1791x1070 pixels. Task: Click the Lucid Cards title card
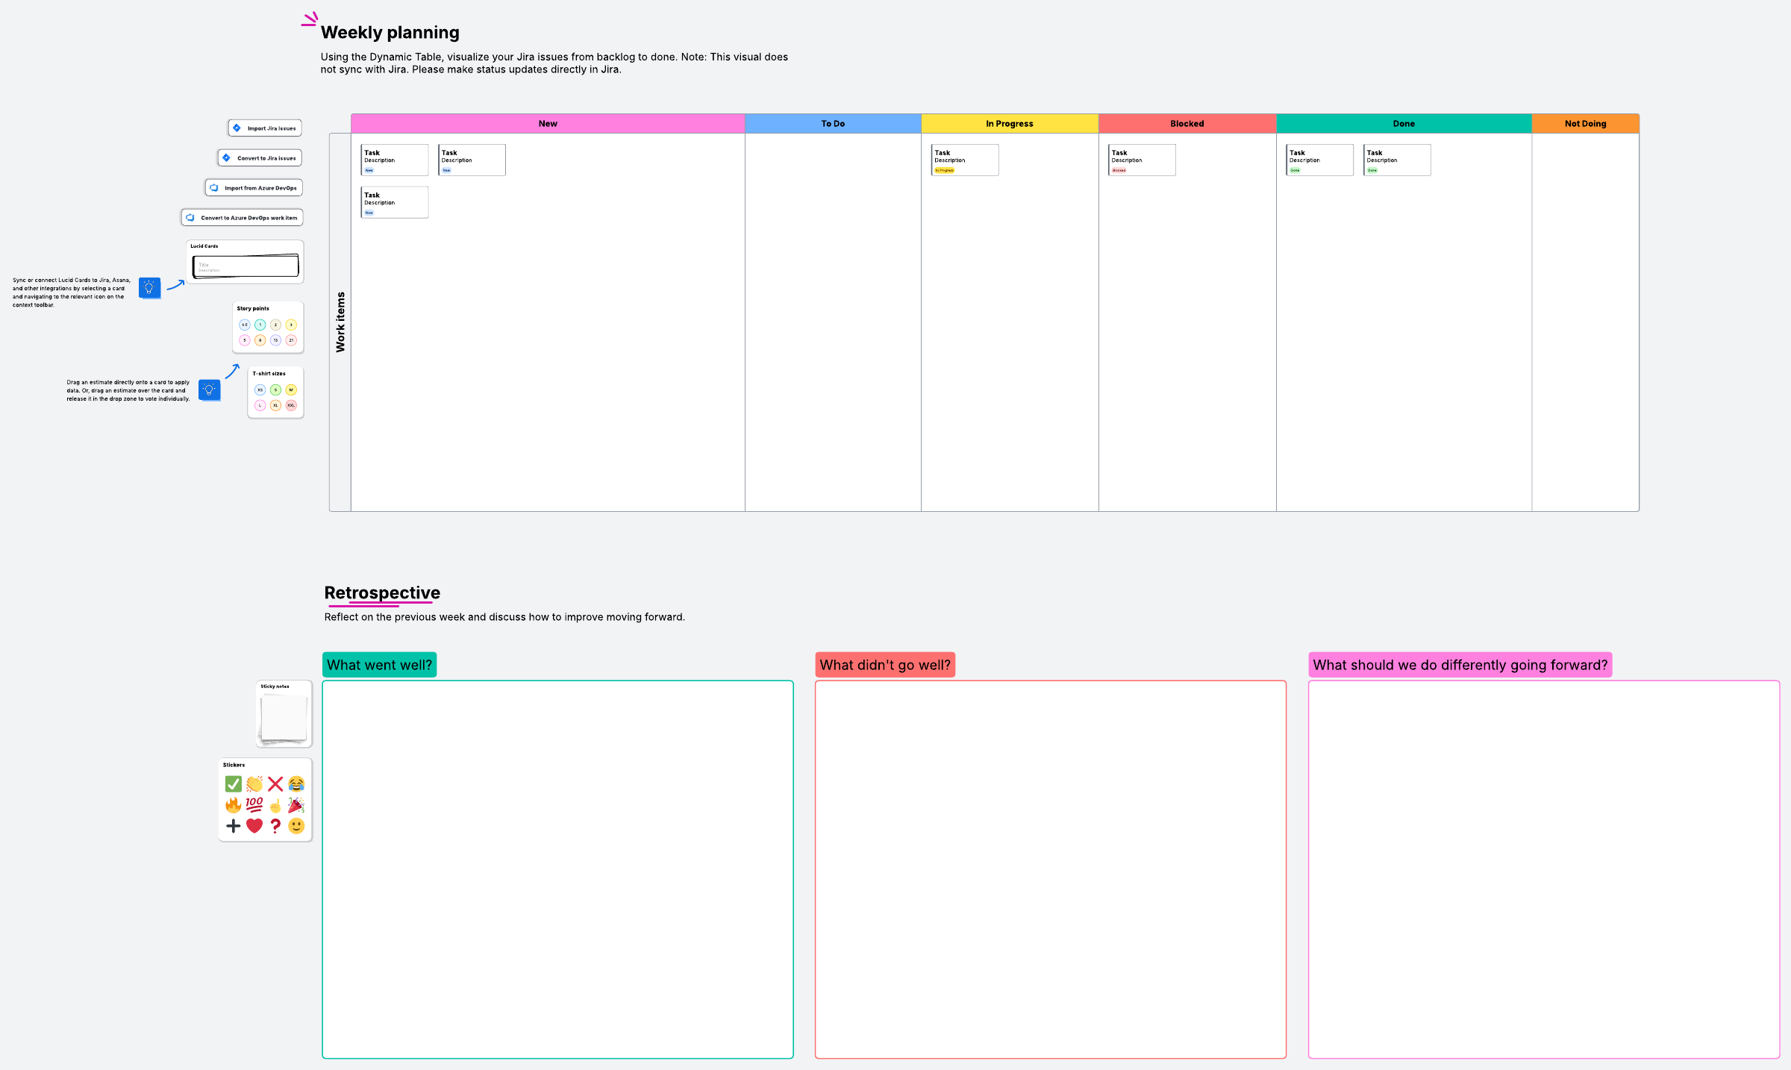pos(246,266)
